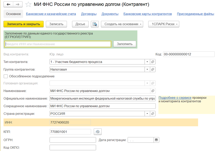The image size is (215, 151).
Task: Open the Группа контрагентов record icon
Action: (x=153, y=70)
